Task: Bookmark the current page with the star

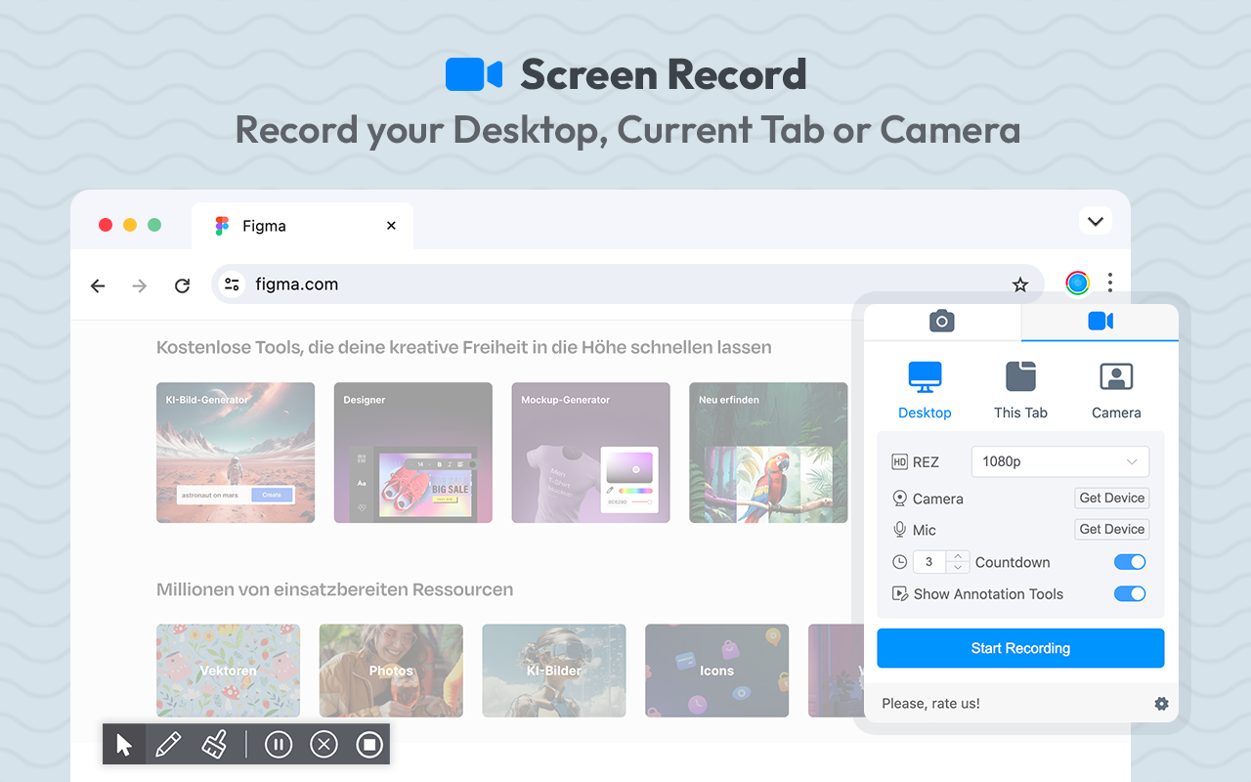Action: point(1020,284)
